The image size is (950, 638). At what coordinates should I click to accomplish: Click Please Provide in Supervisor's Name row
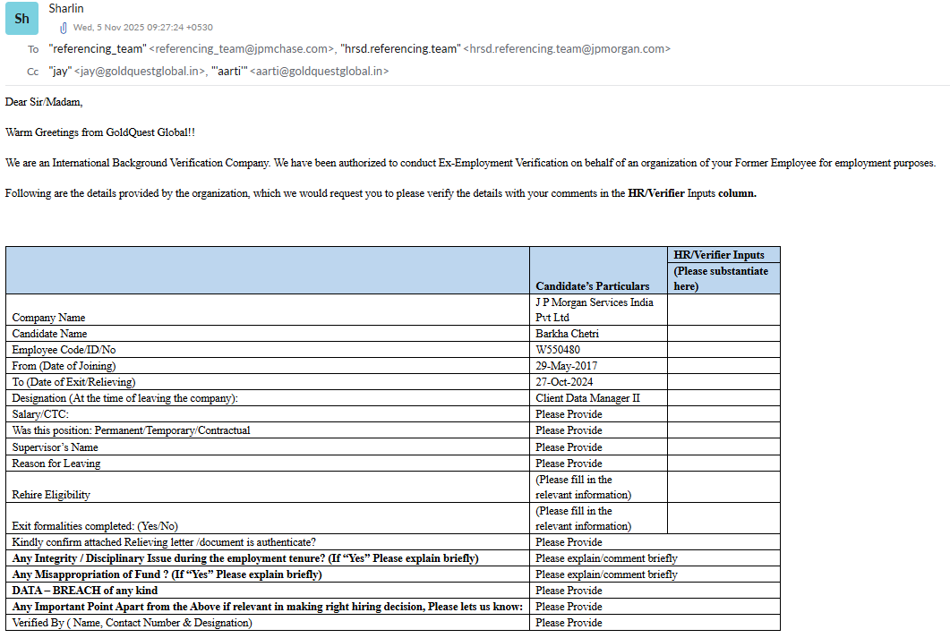[569, 447]
